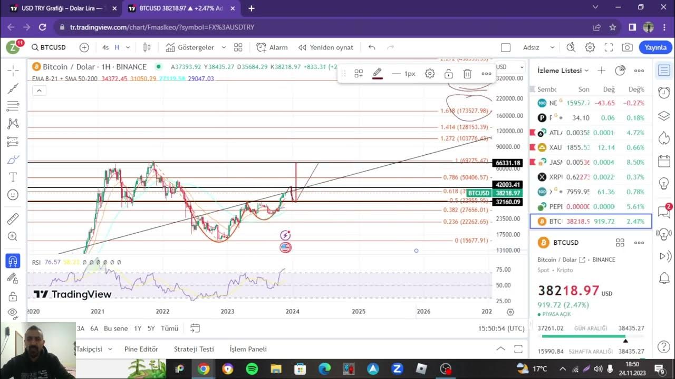Open chart settings gear icon
The image size is (675, 379).
(590, 47)
